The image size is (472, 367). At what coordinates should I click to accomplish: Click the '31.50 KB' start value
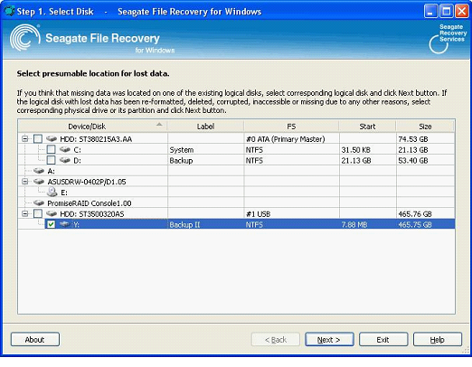[355, 150]
